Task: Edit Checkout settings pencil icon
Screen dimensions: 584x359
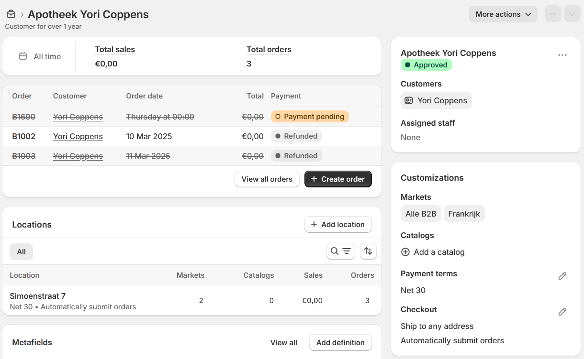Action: [562, 312]
